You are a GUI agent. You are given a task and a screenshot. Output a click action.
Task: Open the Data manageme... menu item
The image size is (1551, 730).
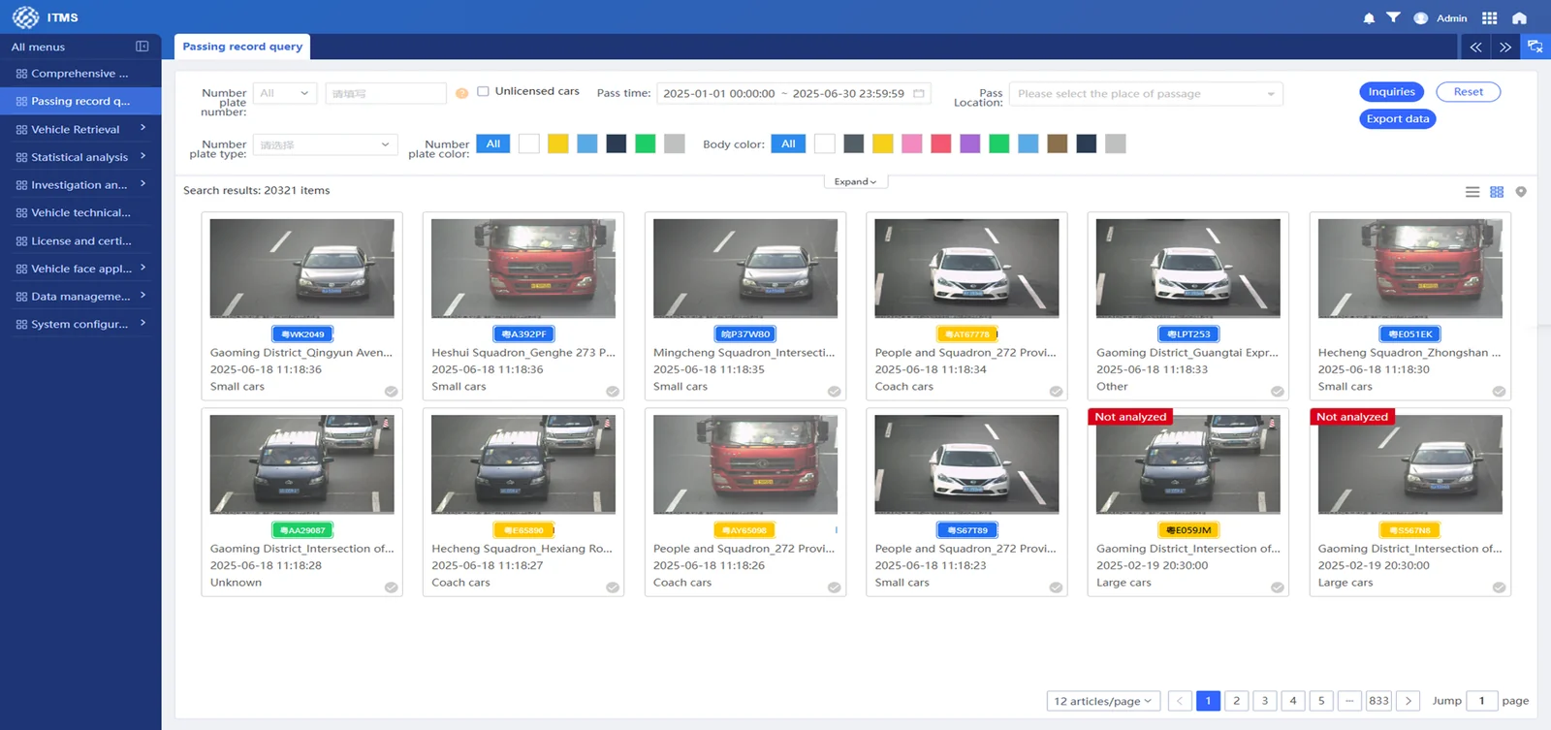(x=80, y=297)
